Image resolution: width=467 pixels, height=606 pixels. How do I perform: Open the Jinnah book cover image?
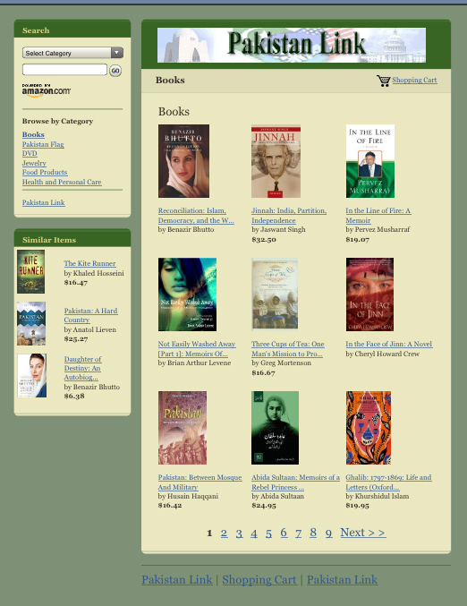(276, 161)
